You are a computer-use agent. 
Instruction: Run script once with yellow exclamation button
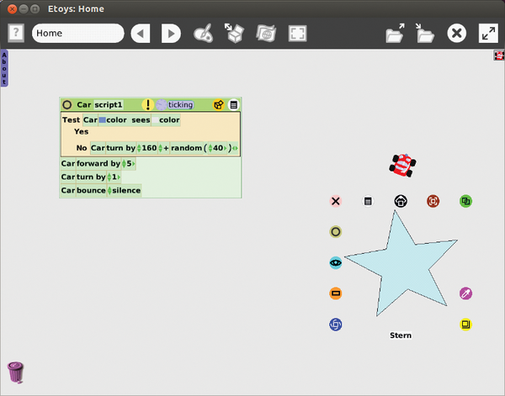click(x=148, y=105)
